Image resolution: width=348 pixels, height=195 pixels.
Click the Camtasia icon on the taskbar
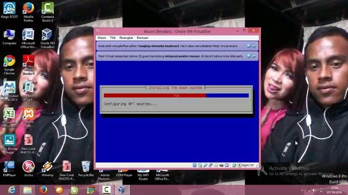[107, 190]
